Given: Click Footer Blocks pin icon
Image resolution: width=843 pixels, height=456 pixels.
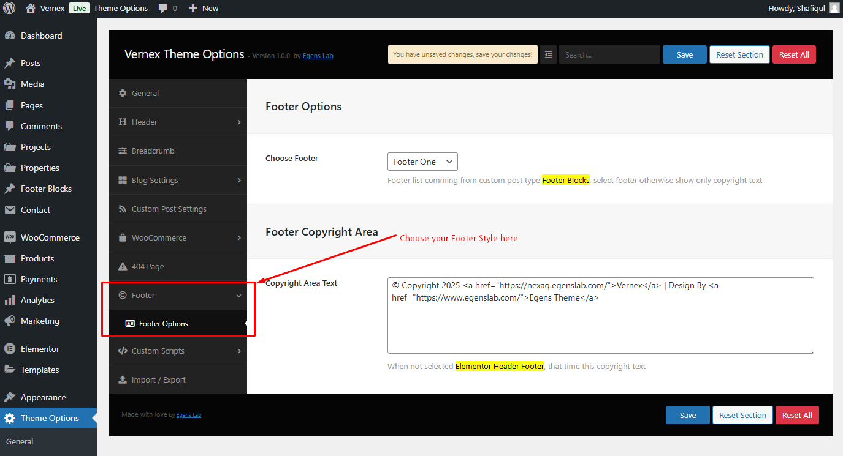Looking at the screenshot, I should tap(10, 189).
